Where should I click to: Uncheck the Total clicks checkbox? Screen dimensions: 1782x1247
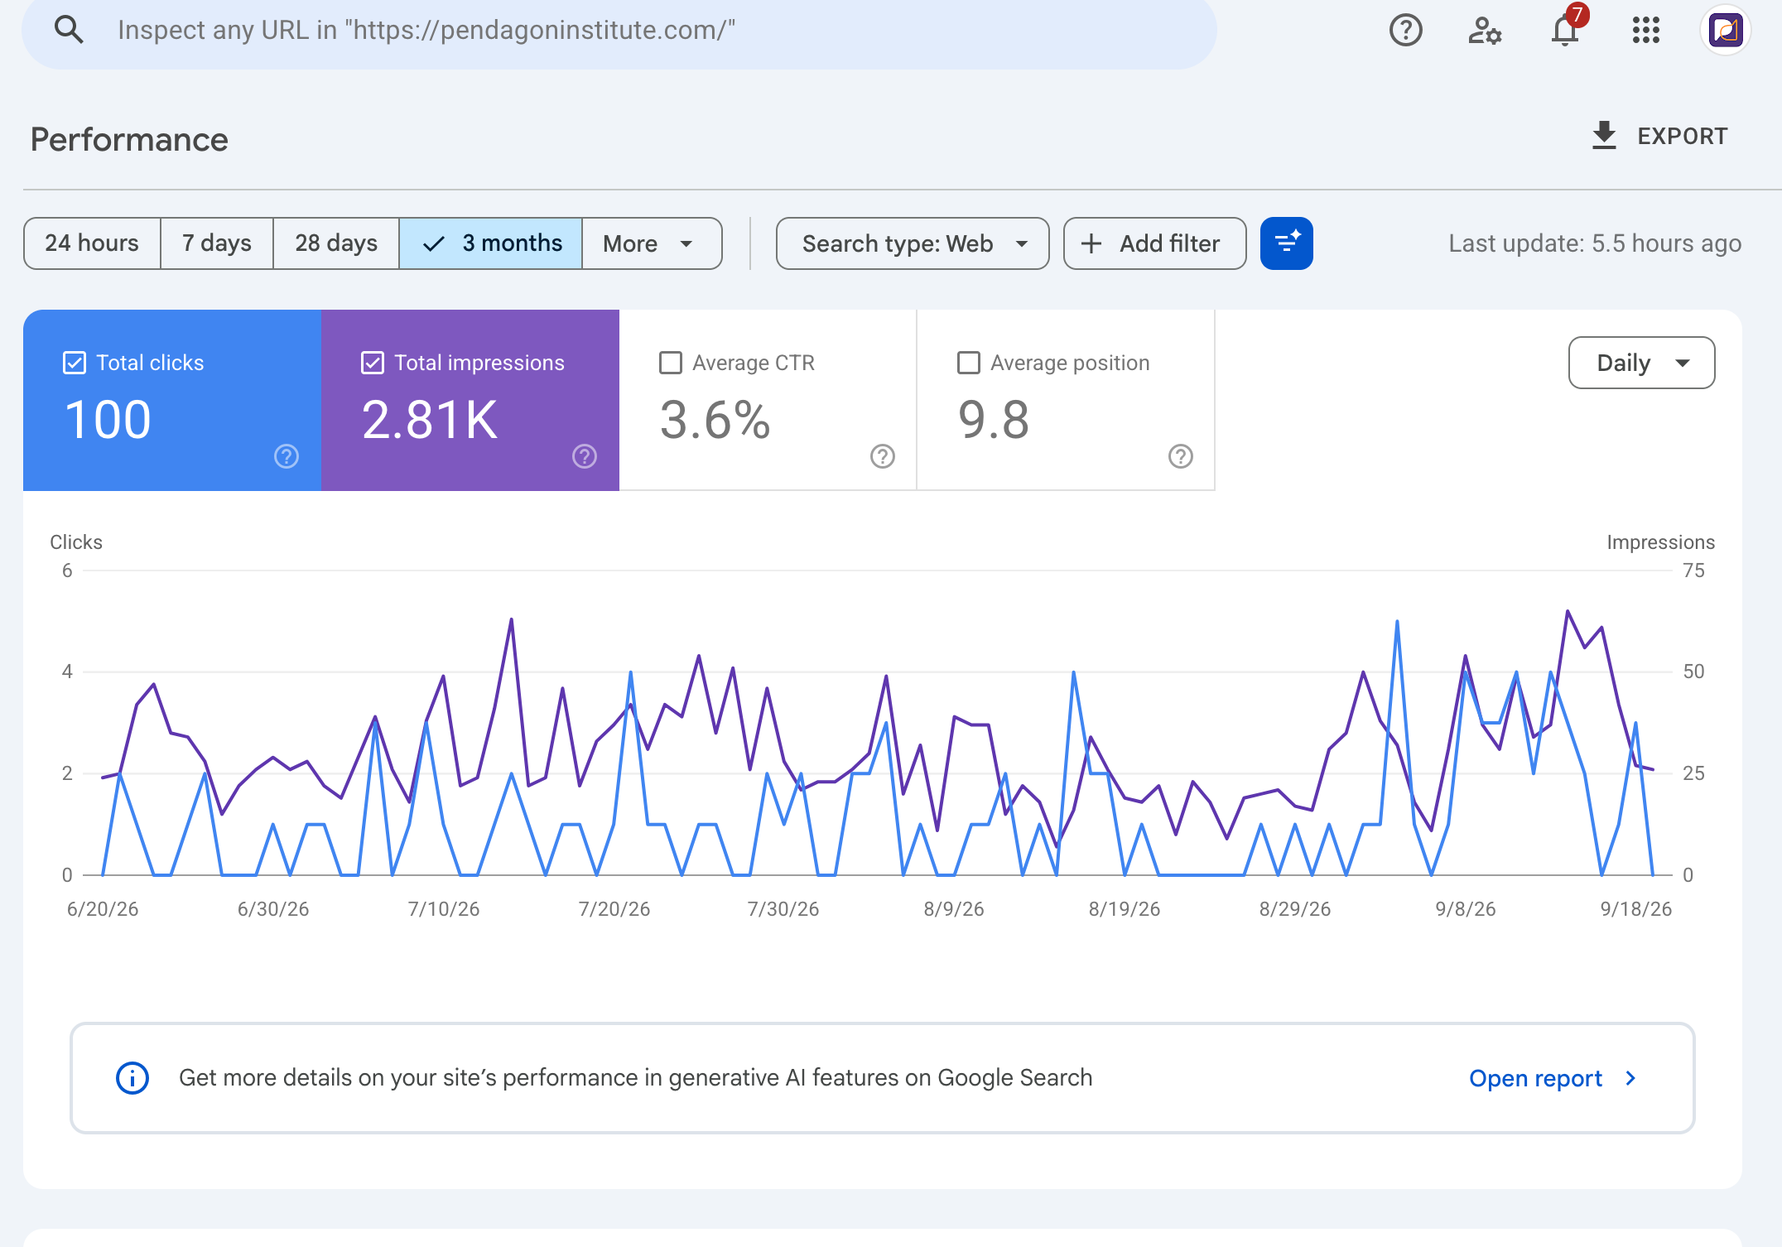(x=75, y=363)
